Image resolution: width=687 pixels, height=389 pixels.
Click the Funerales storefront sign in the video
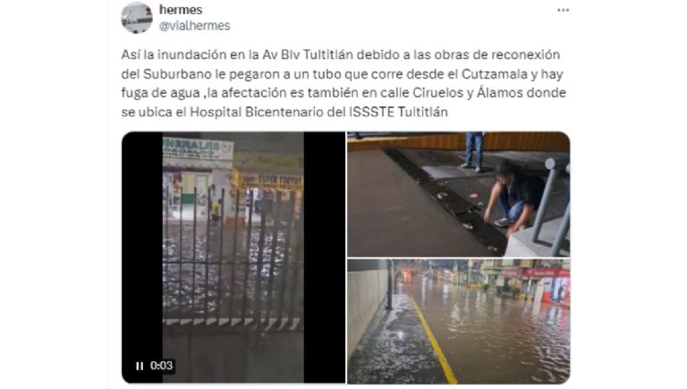(197, 148)
